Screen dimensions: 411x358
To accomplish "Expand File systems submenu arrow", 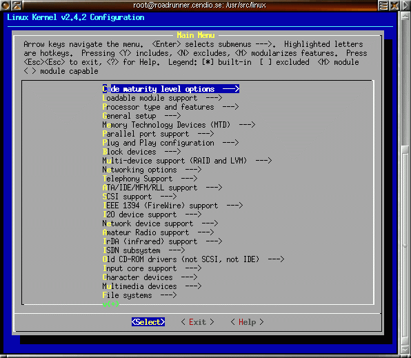I will tap(168, 295).
